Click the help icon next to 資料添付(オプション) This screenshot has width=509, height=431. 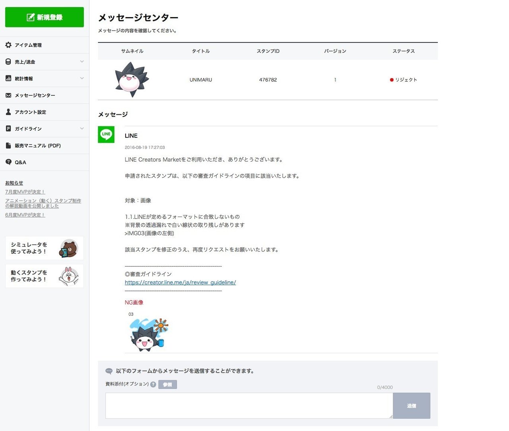(153, 384)
